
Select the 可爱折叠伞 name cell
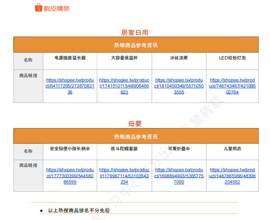click(x=179, y=152)
